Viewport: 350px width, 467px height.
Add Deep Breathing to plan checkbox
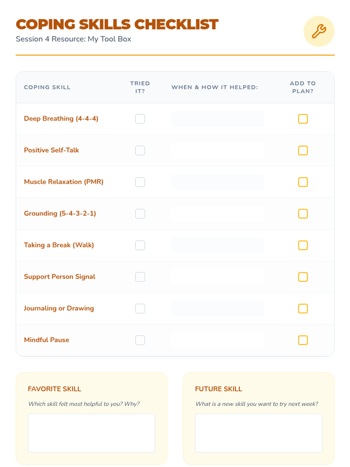[303, 119]
